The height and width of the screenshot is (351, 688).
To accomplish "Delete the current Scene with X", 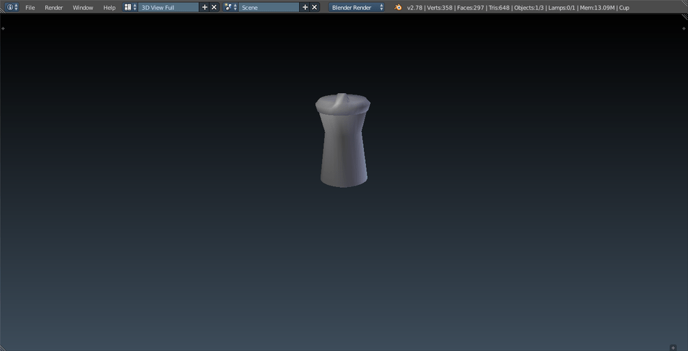I will [314, 8].
